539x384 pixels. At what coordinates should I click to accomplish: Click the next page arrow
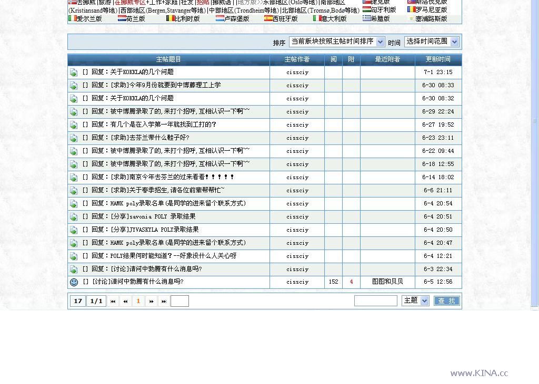pyautogui.click(x=151, y=301)
